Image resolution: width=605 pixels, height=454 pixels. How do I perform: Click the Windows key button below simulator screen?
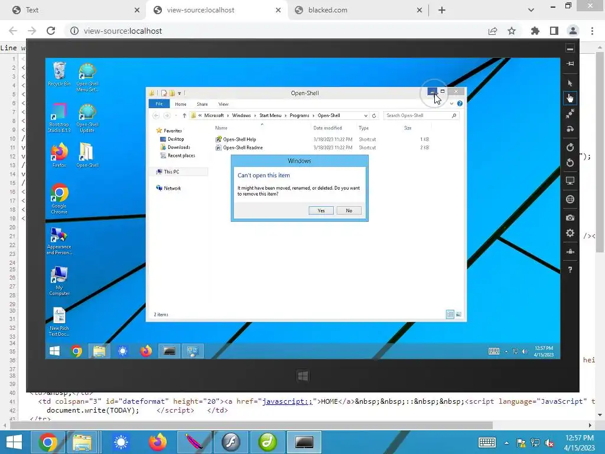303,375
